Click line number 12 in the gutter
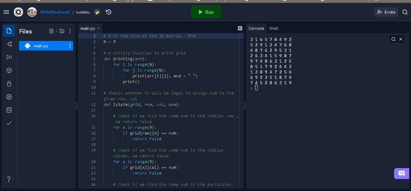The image size is (411, 191). (x=94, y=105)
